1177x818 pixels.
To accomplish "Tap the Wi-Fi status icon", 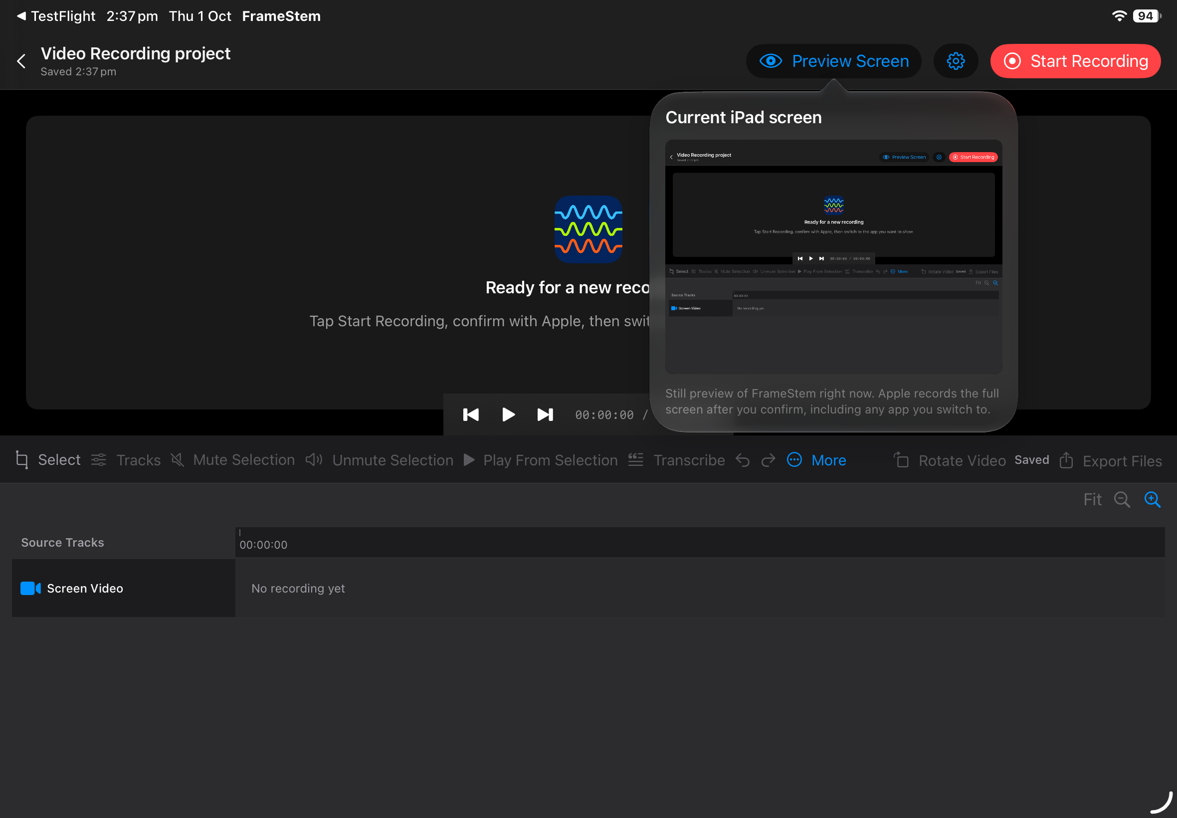I will coord(1119,16).
